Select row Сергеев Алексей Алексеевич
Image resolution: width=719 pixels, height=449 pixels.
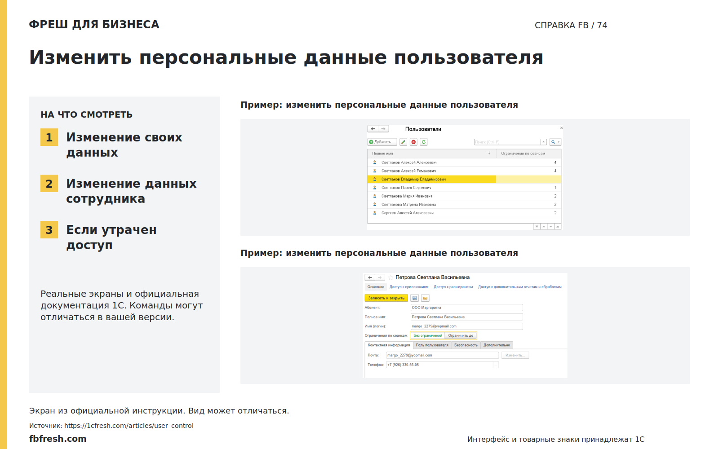point(464,213)
